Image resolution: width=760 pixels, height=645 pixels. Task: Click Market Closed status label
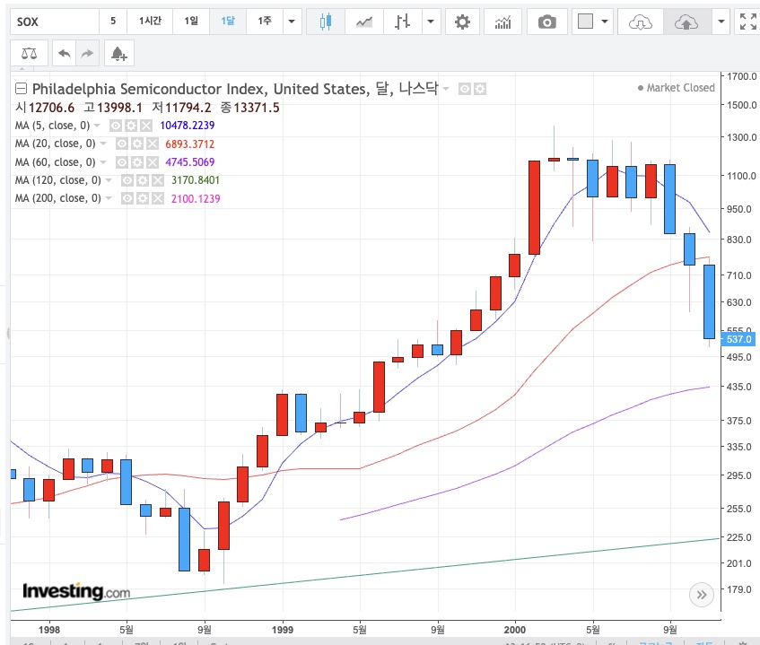coord(677,88)
